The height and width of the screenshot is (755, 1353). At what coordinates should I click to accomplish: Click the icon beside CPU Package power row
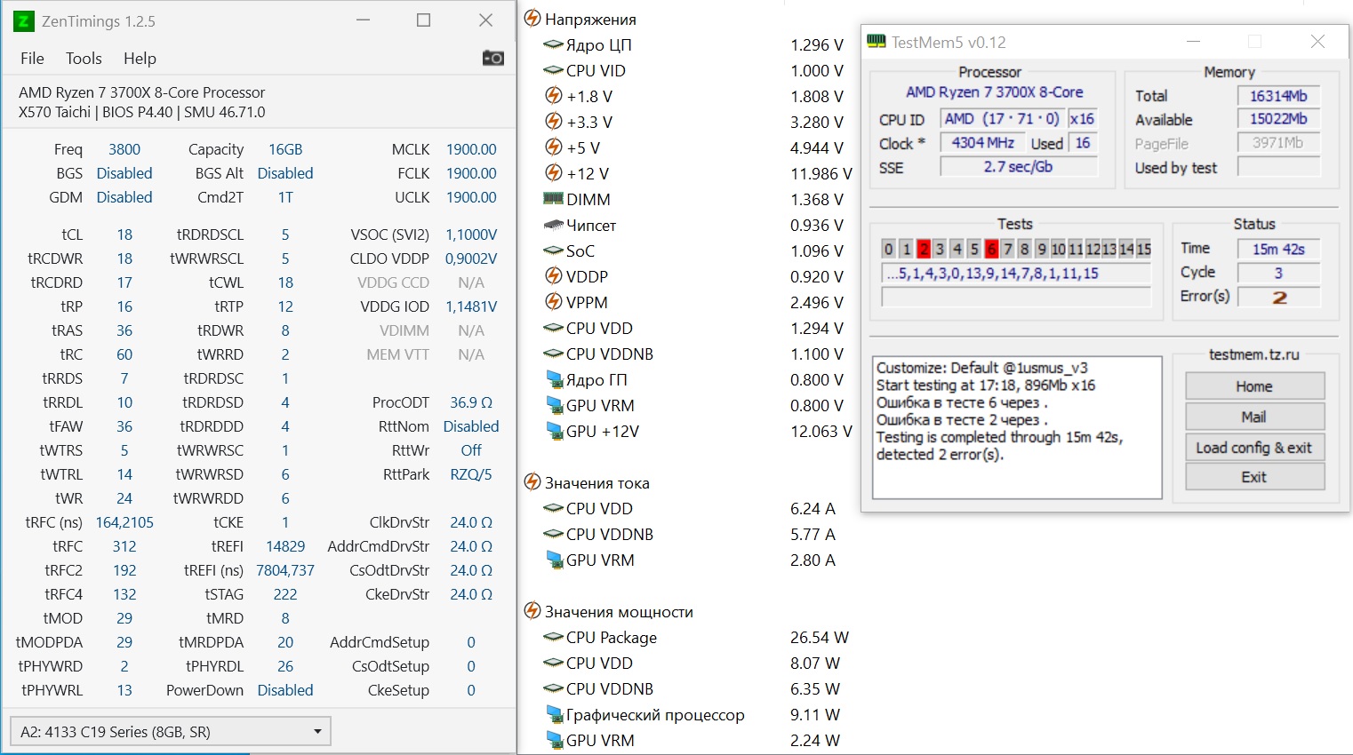[553, 637]
